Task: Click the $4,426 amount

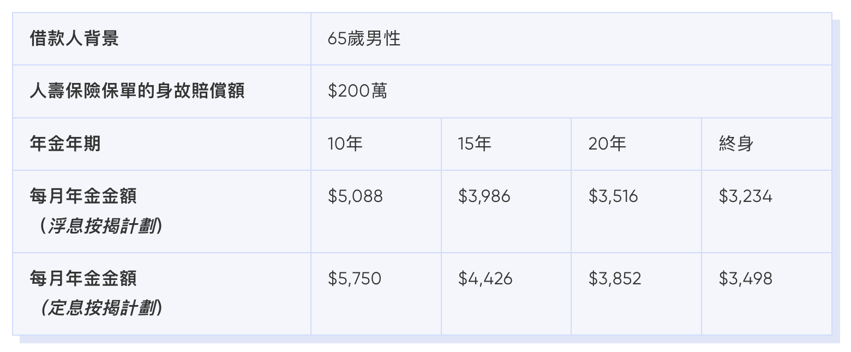Action: (485, 279)
